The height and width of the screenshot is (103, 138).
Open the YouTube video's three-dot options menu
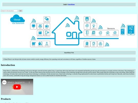click(x=29, y=82)
